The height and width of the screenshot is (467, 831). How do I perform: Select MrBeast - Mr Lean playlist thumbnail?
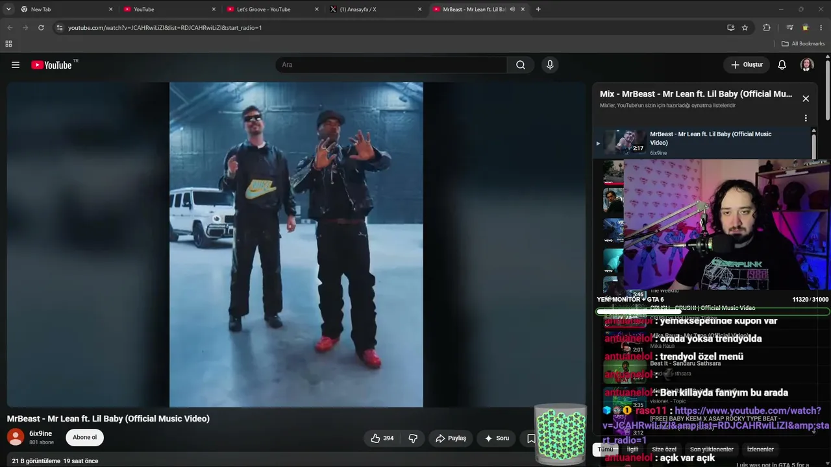click(x=625, y=143)
